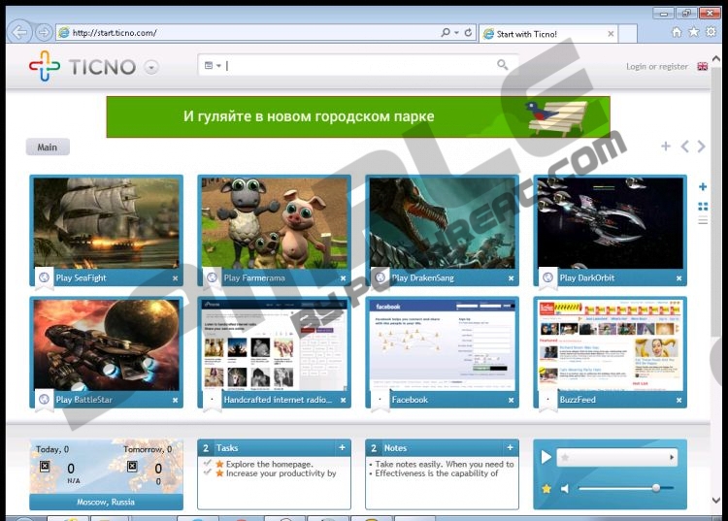Image resolution: width=728 pixels, height=521 pixels.
Task: Check off 'Increase your productivity' task
Action: tap(207, 474)
